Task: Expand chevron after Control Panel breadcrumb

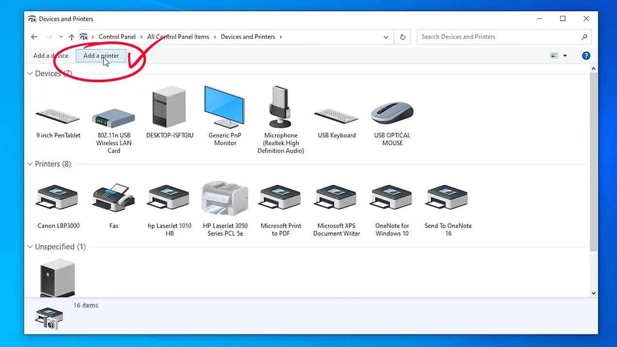Action: 141,37
